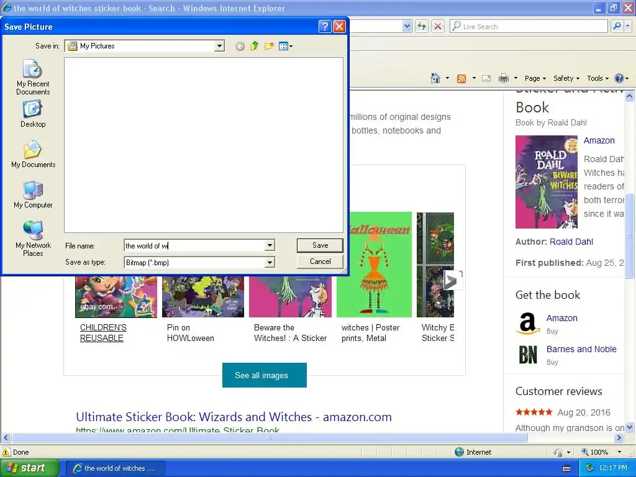Open CHILDREN'S REUSABLE image link

click(x=103, y=333)
